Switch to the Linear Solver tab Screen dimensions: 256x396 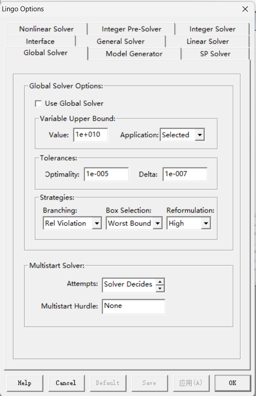[x=207, y=41]
